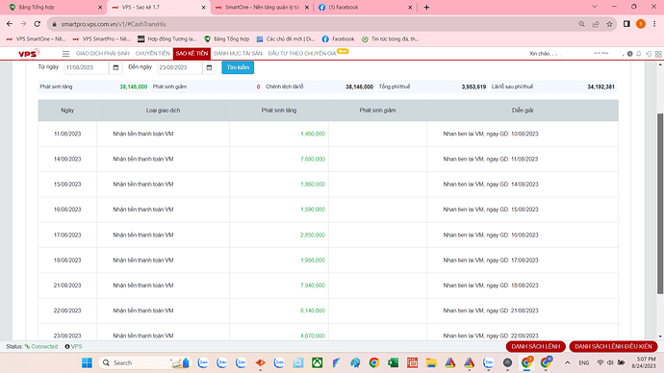Click the Lãi/lỗ sau phí/thuế total 34,192,381

[600, 87]
